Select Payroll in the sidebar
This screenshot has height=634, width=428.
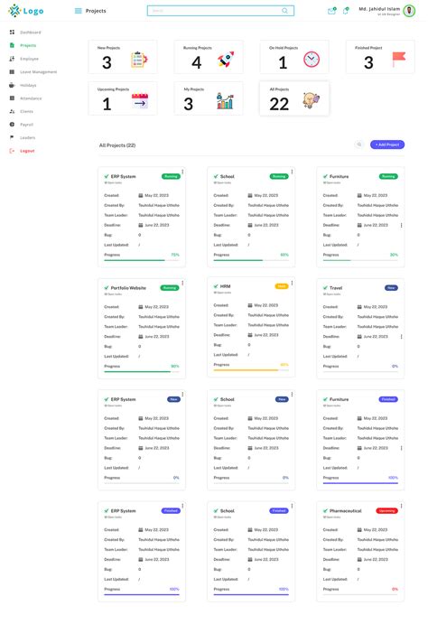coord(27,125)
